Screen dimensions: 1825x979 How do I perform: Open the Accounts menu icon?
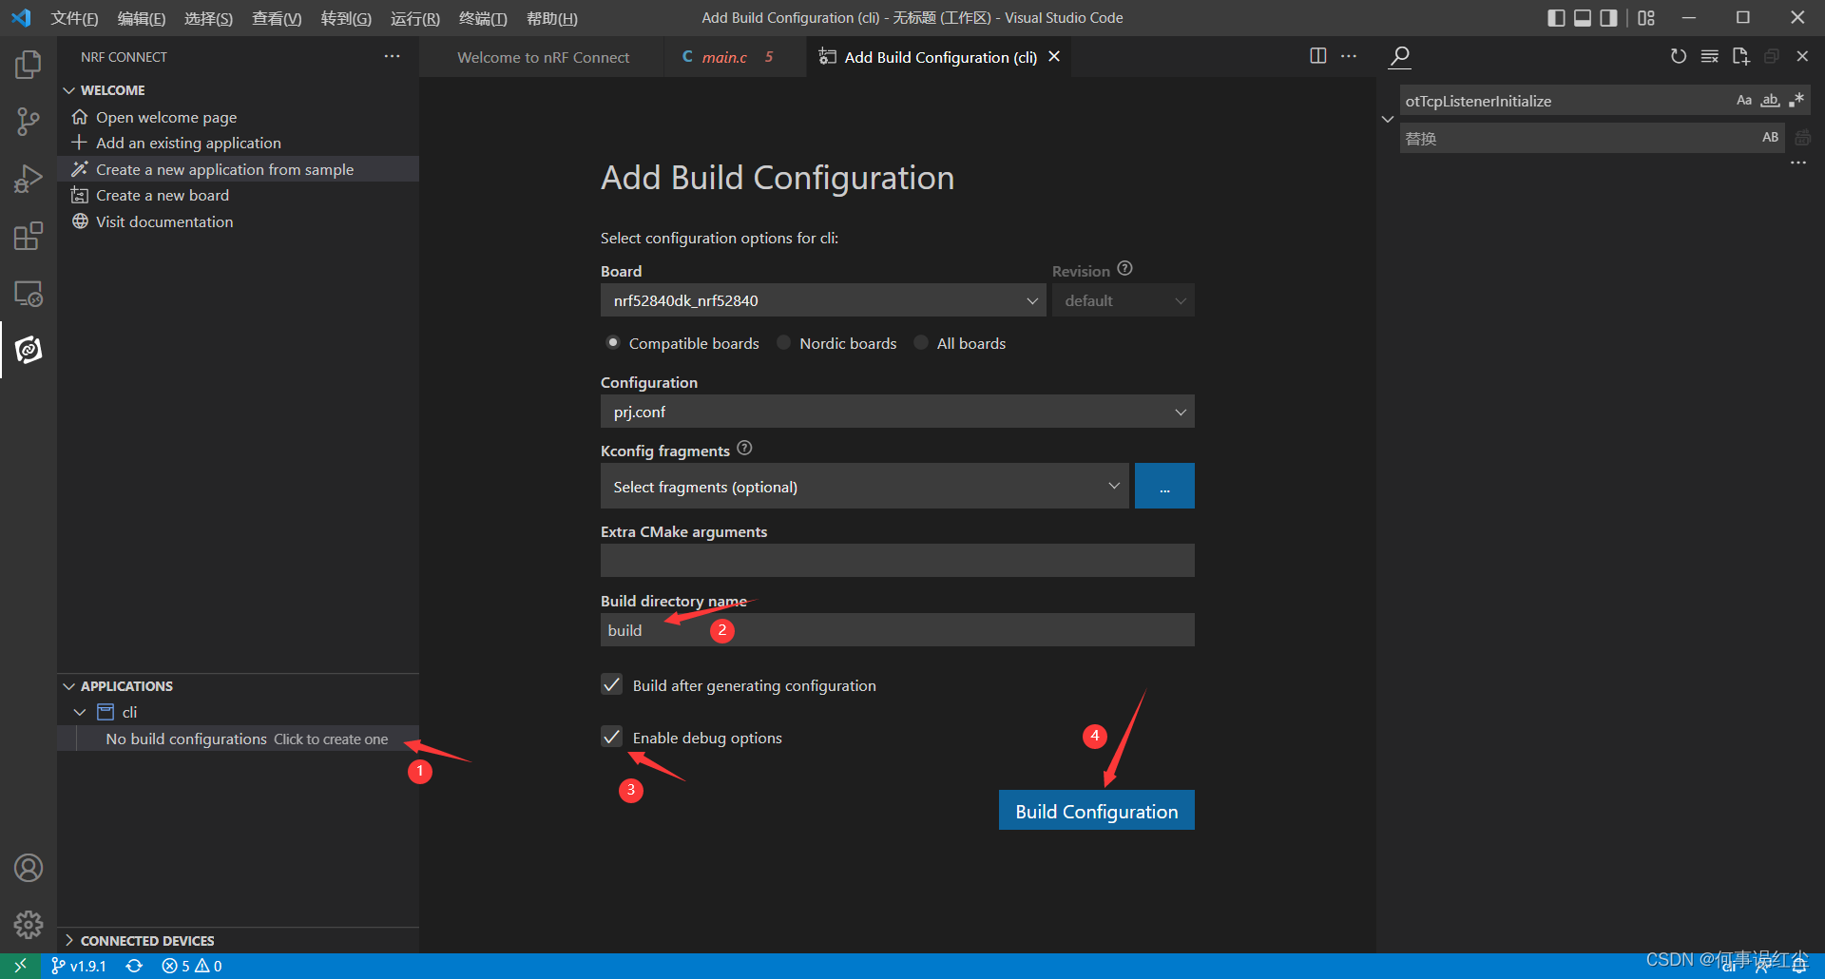point(29,868)
